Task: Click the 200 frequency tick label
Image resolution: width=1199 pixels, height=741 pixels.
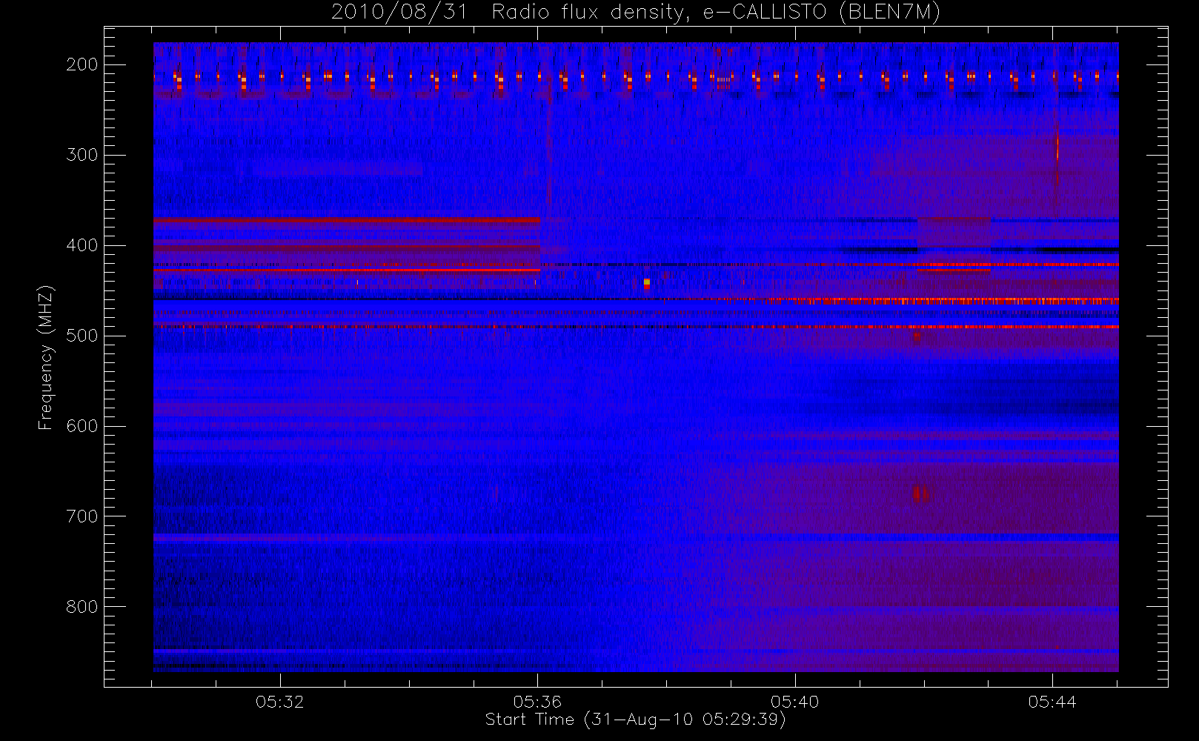Action: click(82, 64)
